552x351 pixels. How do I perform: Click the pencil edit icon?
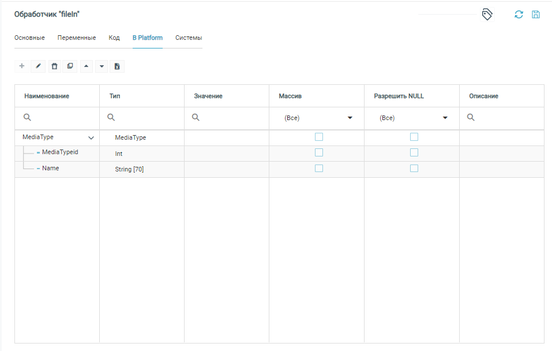pos(38,66)
